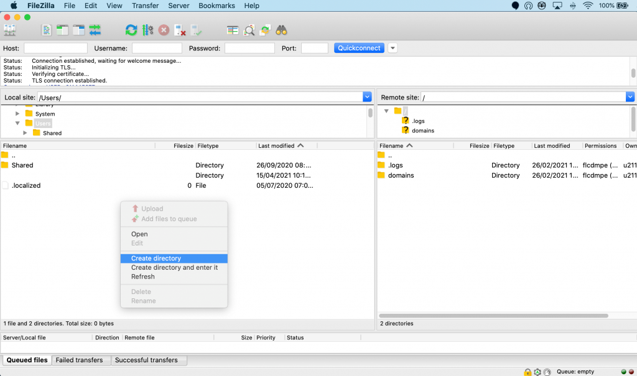This screenshot has height=376, width=637.
Task: Switch to the Failed transfers tab
Action: click(x=79, y=360)
